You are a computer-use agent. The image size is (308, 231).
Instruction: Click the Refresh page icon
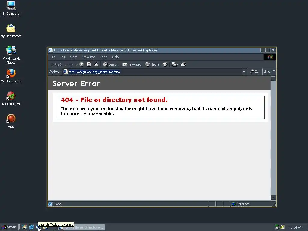[89, 64]
